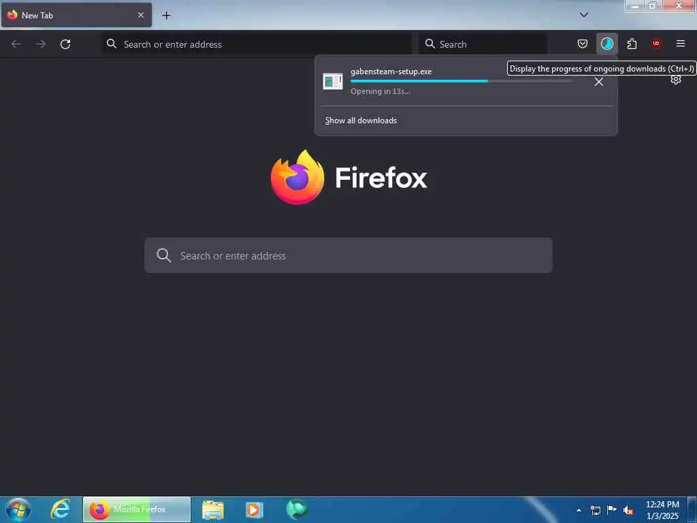Screen dimensions: 697x523
Task: Expand the list all tabs dropdown
Action: 584,15
